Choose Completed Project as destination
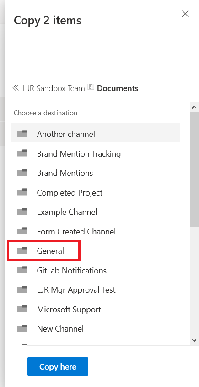 point(96,192)
